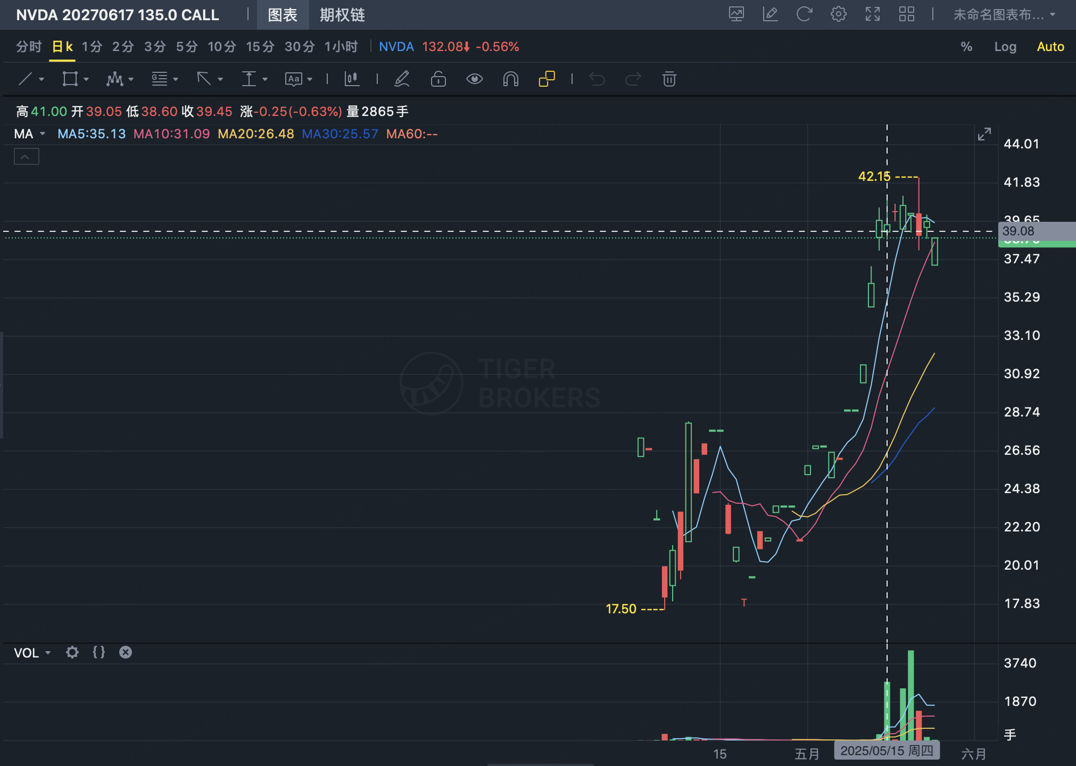
Task: Select the trend line drawing tool
Action: 26,79
